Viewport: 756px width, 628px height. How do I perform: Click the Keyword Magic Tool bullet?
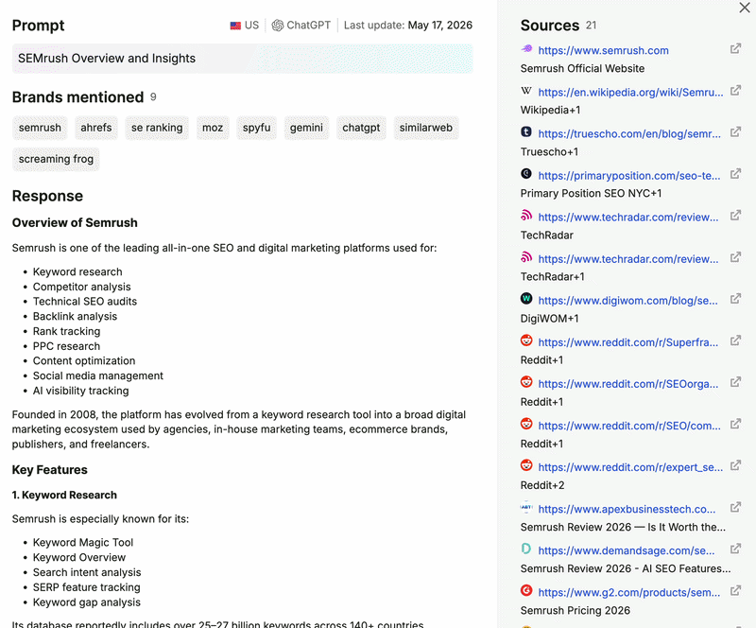[83, 543]
